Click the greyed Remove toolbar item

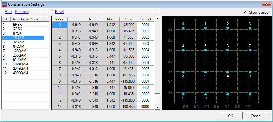click(x=22, y=12)
